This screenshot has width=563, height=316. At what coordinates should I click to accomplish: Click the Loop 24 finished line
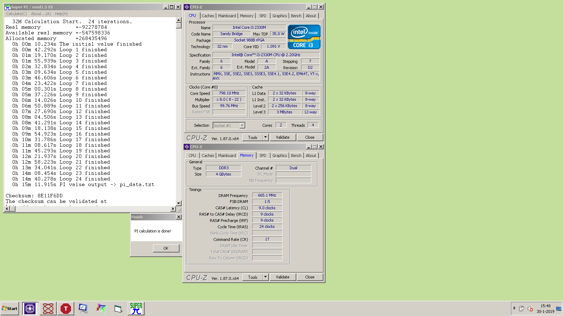tap(61, 179)
